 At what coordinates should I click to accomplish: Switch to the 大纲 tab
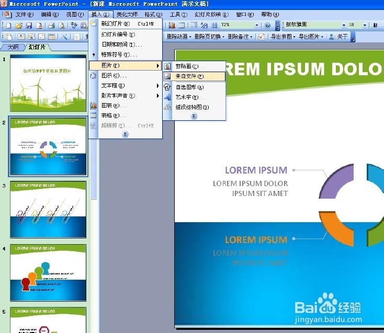click(13, 47)
